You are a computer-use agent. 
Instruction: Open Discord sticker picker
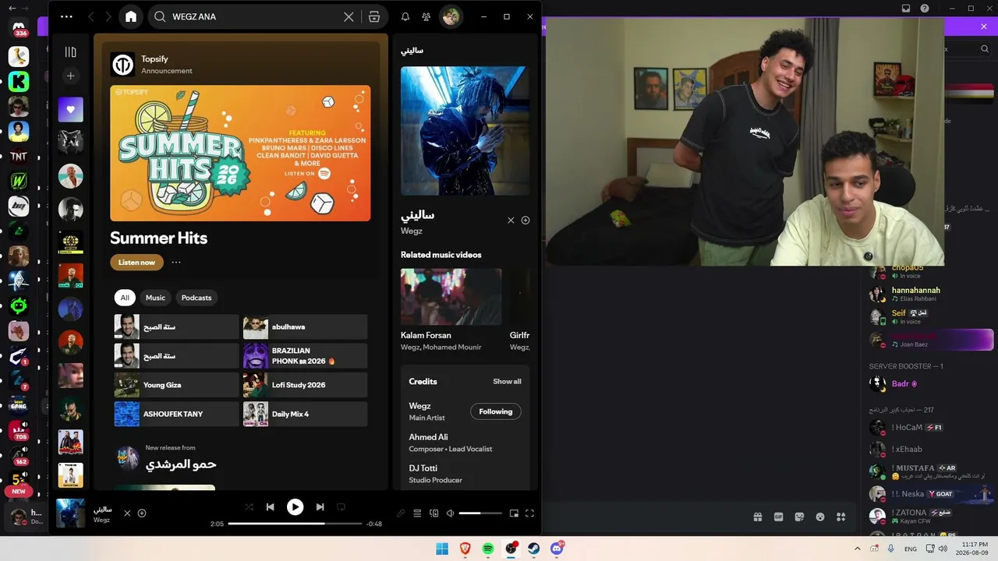[x=799, y=517]
